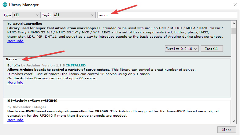
Task: Close the Library Manager window with X
Action: coord(235,5)
